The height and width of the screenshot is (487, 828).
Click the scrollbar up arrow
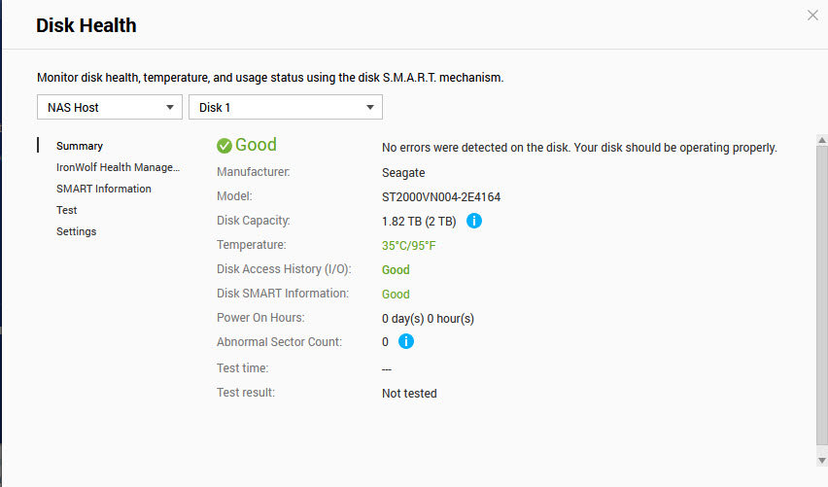pos(821,139)
